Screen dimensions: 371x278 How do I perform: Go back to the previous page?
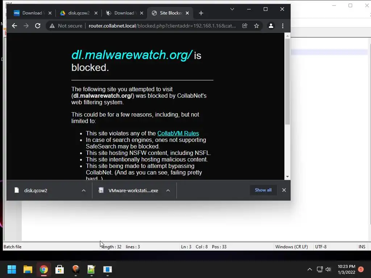14,26
